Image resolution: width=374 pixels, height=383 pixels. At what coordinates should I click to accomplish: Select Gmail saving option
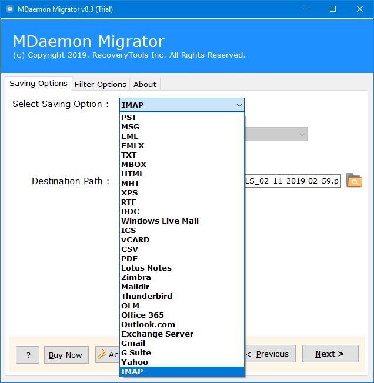pyautogui.click(x=182, y=343)
